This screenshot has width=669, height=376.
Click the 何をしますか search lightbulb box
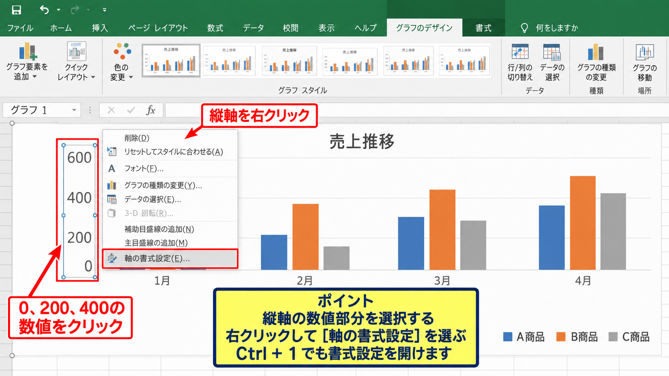coord(549,28)
